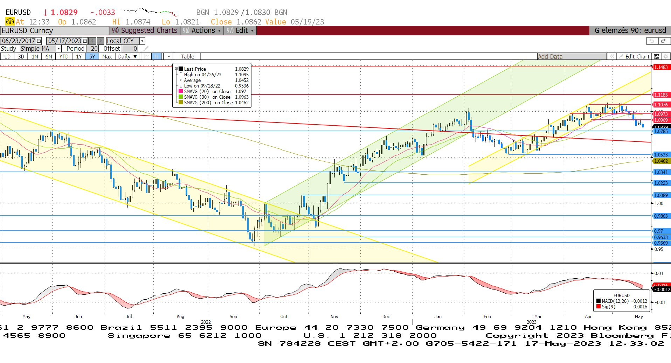The width and height of the screenshot is (671, 363).
Task: Click the 0.9569 price level label
Action: tap(661, 243)
